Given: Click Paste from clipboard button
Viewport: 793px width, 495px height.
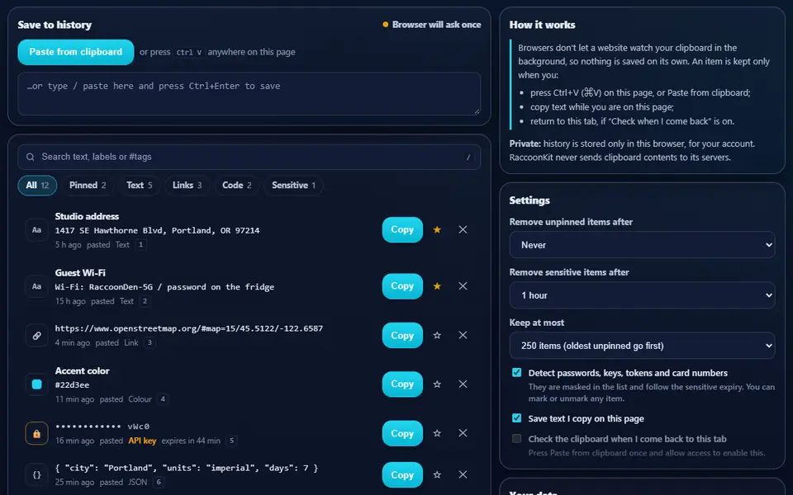Looking at the screenshot, I should [76, 52].
